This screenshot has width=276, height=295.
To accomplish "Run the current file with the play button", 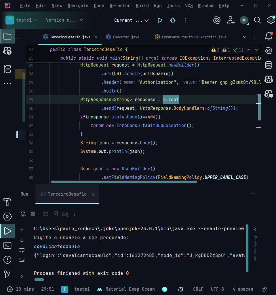I will click(160, 20).
